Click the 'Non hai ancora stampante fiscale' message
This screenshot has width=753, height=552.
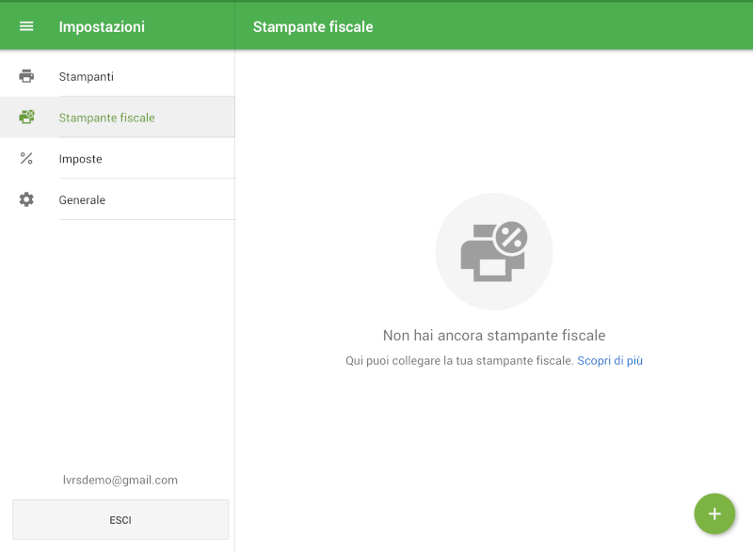(x=493, y=335)
